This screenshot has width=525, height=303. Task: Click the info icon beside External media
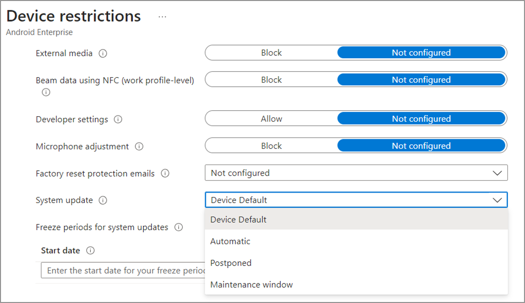tap(103, 54)
